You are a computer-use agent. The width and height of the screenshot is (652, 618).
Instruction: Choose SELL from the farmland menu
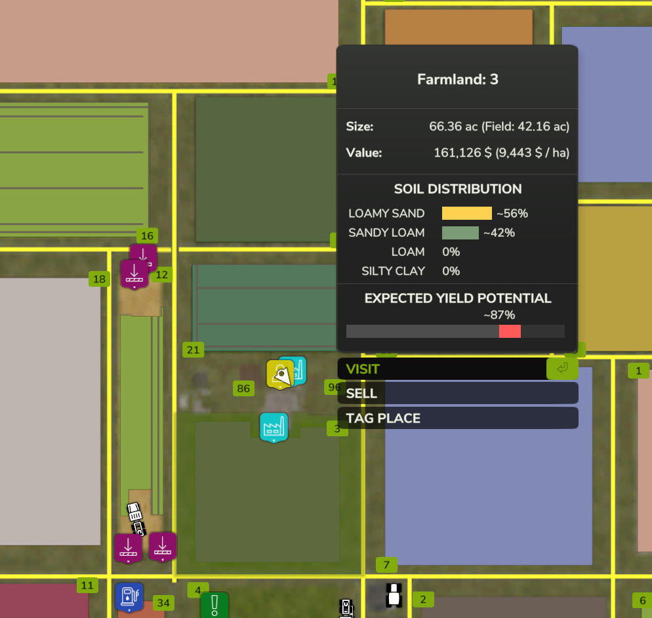457,393
